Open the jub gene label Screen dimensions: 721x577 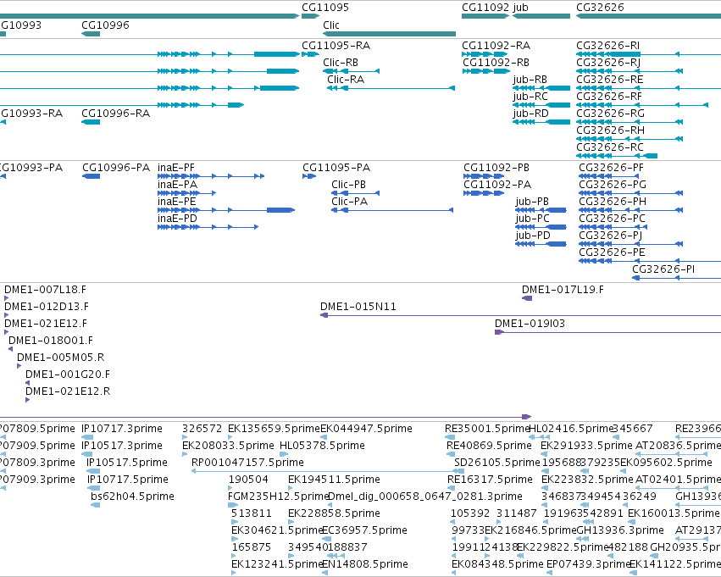520,8
